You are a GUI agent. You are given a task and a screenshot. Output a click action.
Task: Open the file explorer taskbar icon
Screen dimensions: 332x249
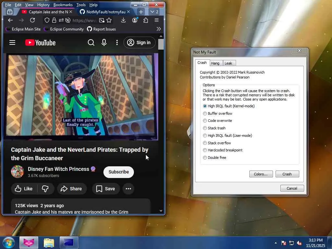click(49, 243)
